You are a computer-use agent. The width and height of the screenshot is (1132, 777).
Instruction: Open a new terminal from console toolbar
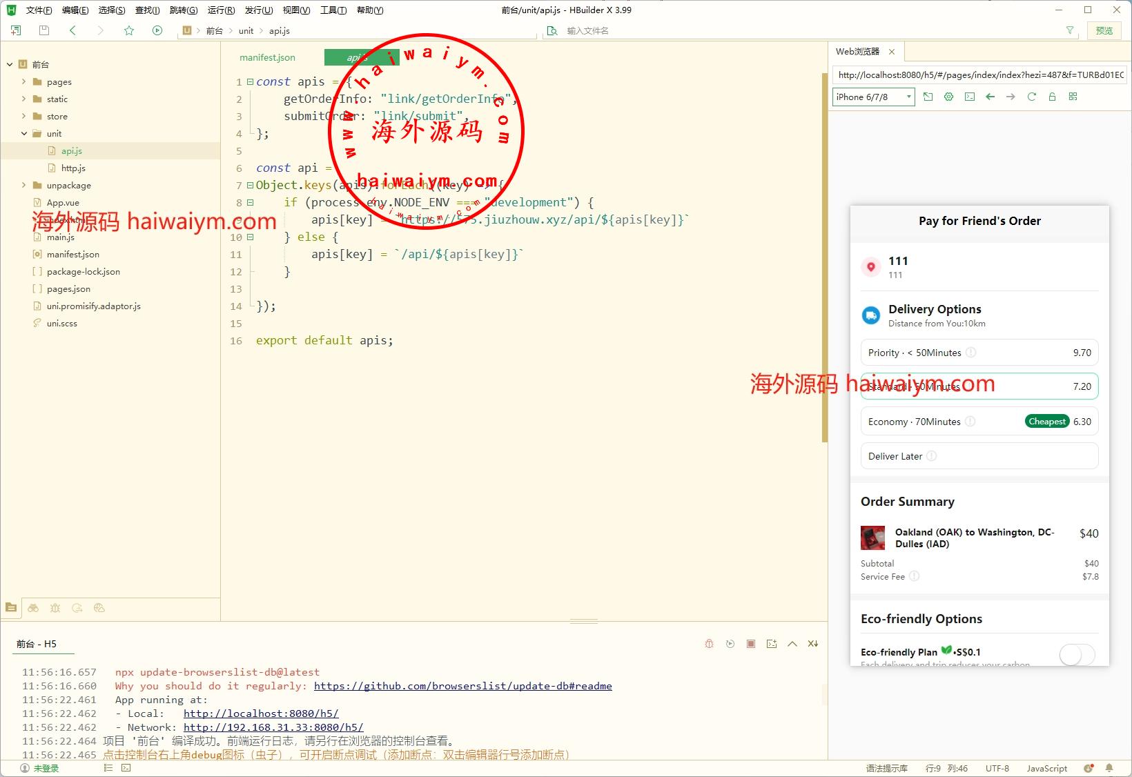coord(772,644)
